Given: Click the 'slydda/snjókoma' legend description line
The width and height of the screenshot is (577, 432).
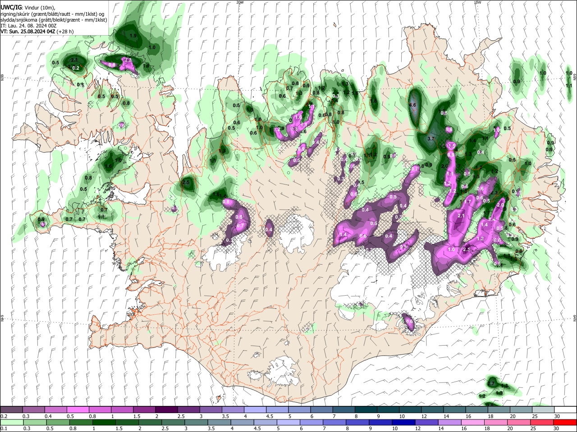Looking at the screenshot, I should pyautogui.click(x=54, y=20).
